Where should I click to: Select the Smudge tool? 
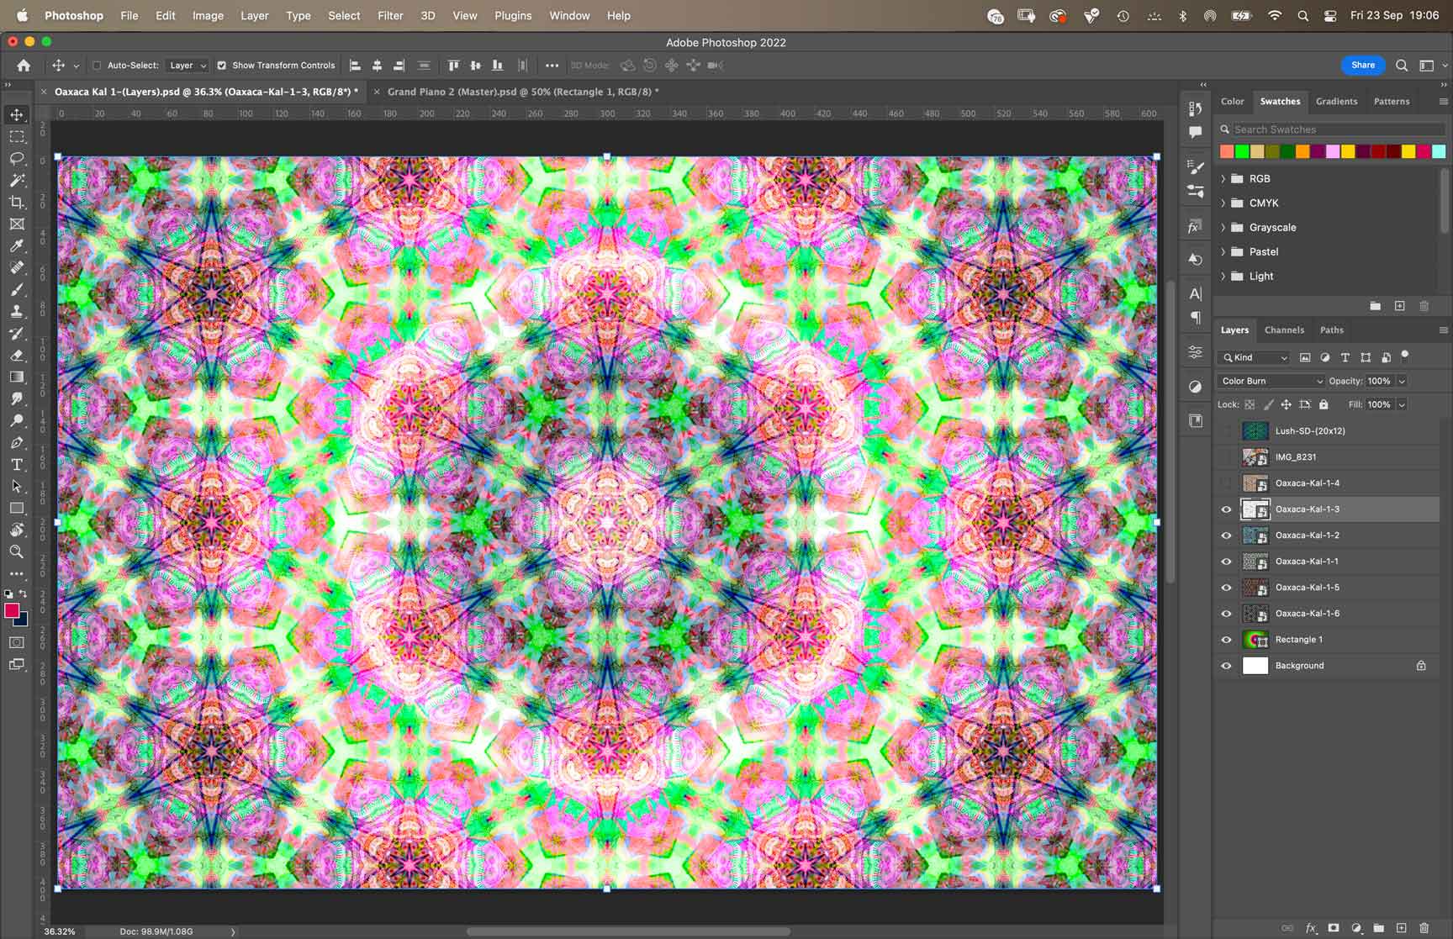click(17, 398)
